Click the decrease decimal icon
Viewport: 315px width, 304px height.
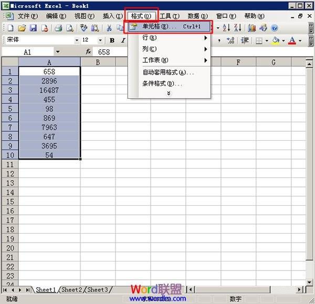click(230, 40)
